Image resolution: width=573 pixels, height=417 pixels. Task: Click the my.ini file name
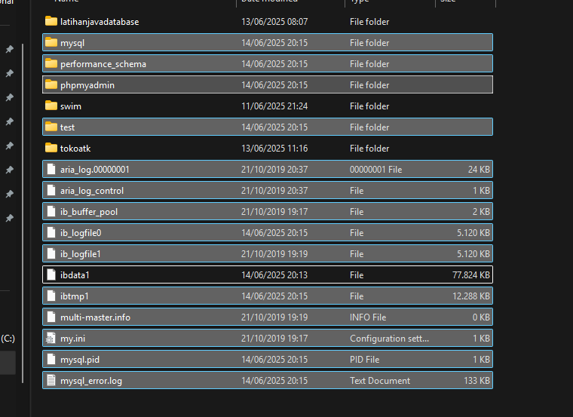coord(72,339)
